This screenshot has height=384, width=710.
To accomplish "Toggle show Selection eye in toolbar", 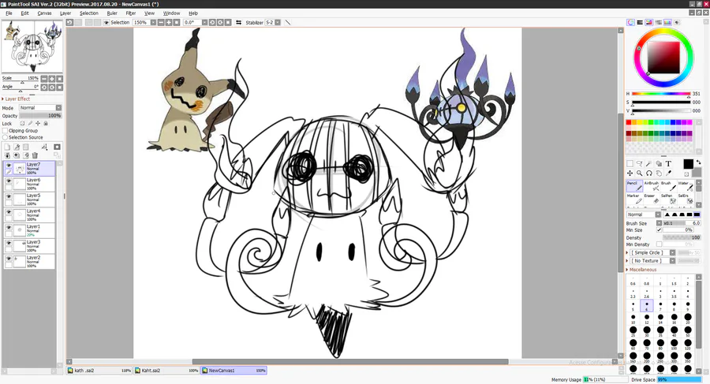I will (x=106, y=22).
